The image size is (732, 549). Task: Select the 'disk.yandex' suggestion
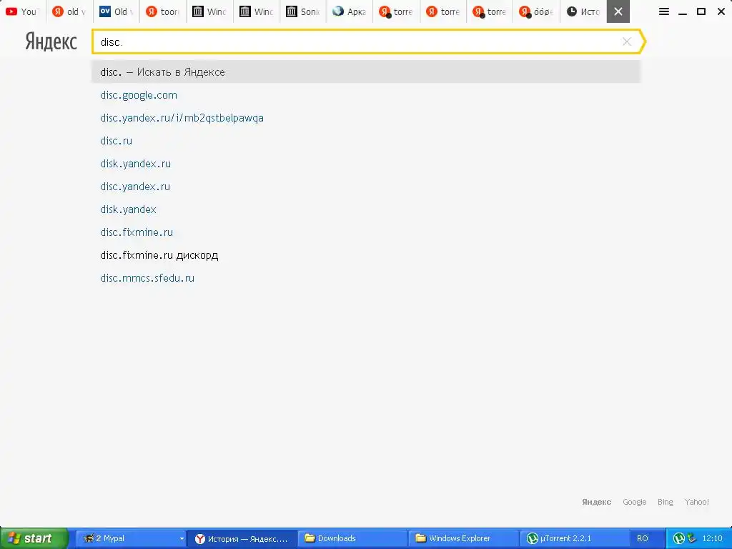[129, 209]
